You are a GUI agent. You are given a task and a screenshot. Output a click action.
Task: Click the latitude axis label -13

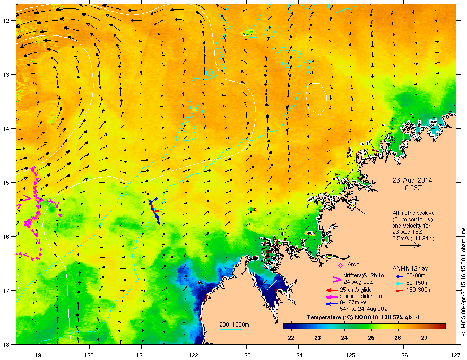click(x=5, y=75)
